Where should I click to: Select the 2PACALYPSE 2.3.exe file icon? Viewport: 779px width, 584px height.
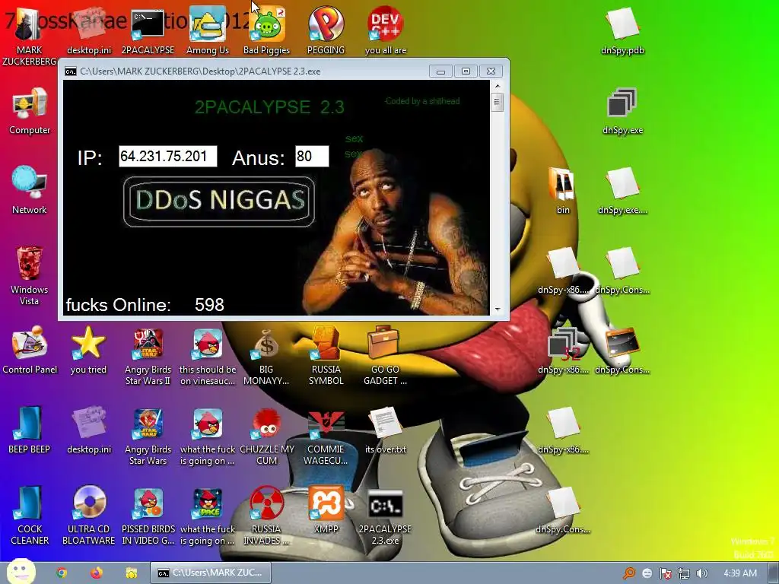coord(385,505)
